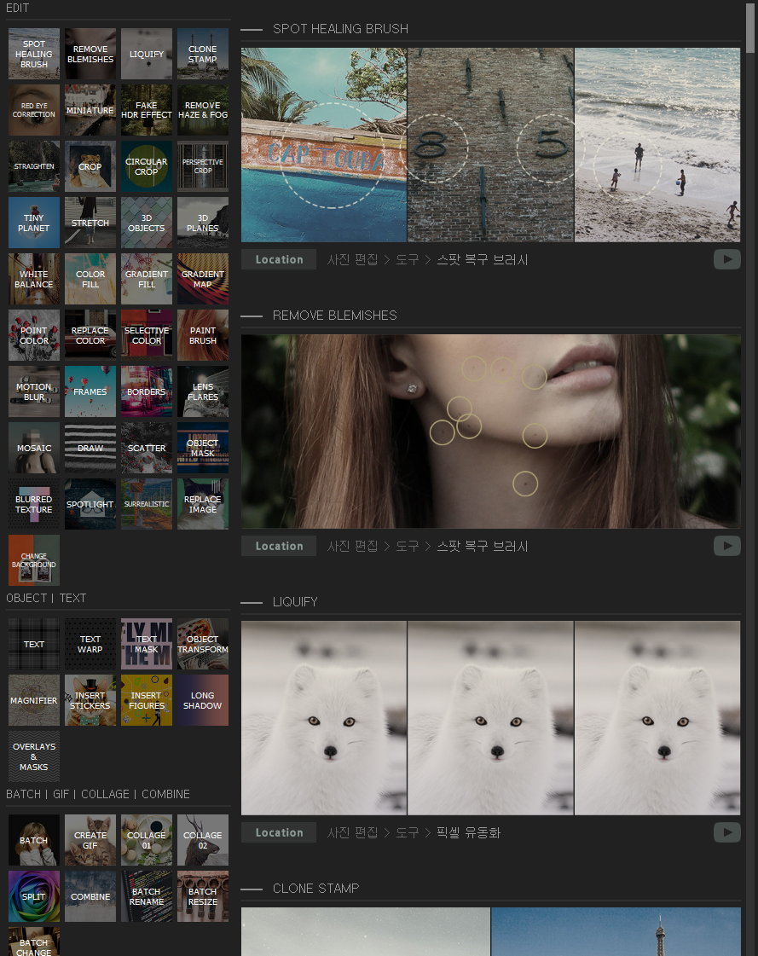Open Red Eye Correction tile

point(34,110)
